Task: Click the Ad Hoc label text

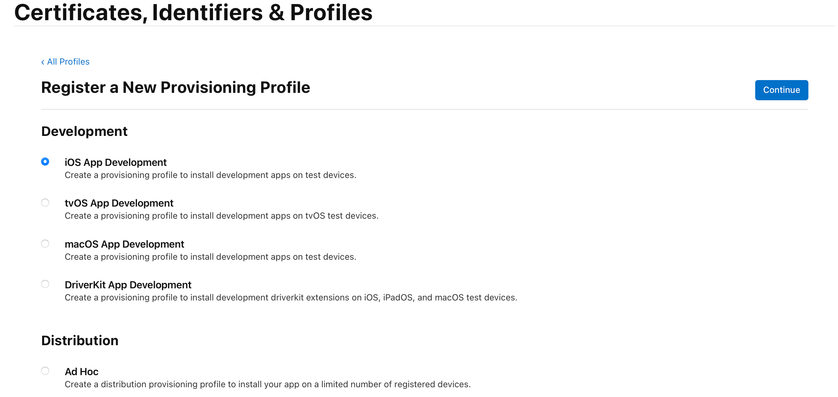Action: (x=81, y=372)
